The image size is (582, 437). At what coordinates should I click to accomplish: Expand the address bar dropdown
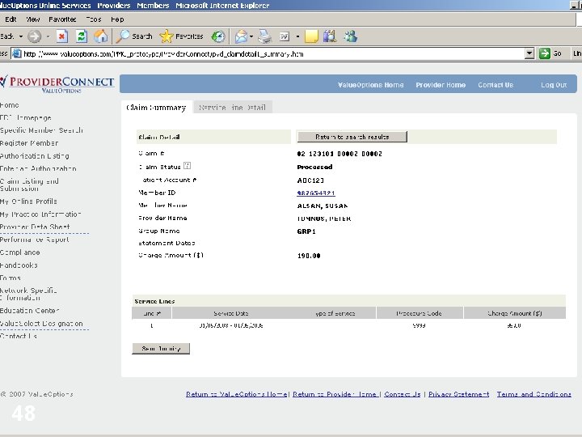pyautogui.click(x=529, y=54)
